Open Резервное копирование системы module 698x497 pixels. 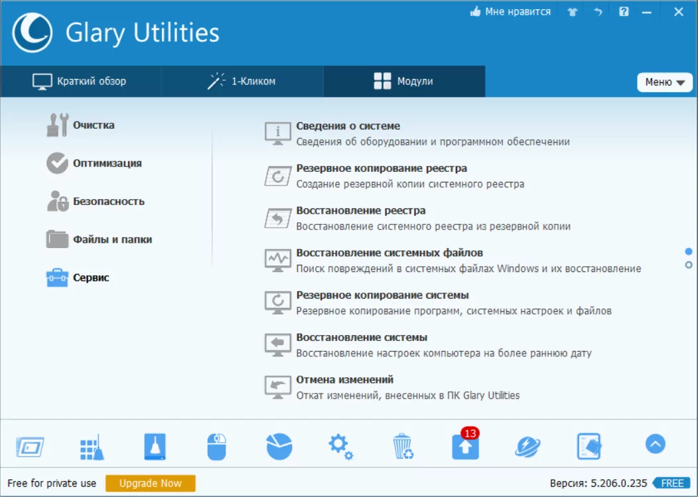(438, 303)
